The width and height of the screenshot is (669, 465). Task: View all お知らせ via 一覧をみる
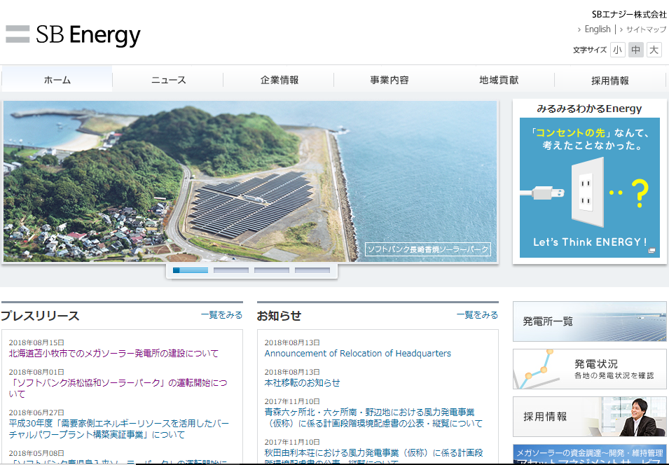478,315
